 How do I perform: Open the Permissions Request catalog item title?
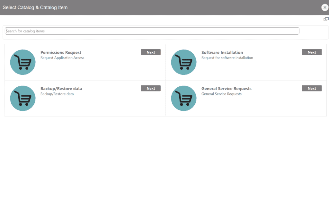(x=61, y=52)
